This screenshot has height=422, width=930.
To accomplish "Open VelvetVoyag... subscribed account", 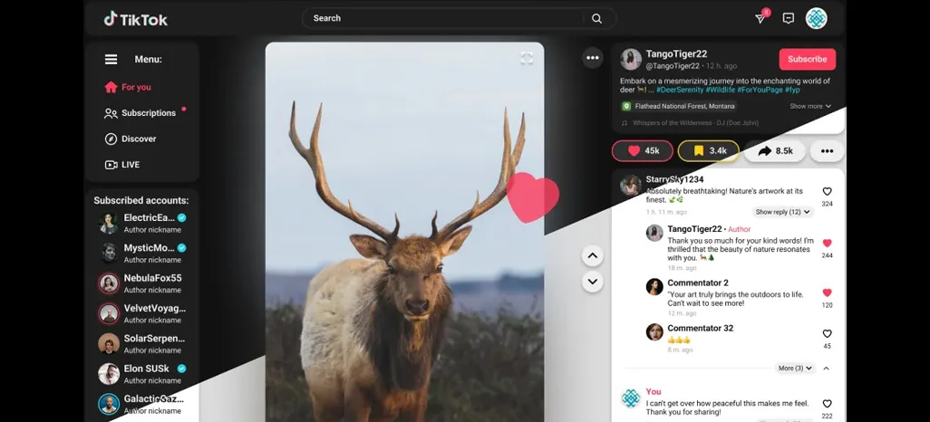I will pos(142,313).
